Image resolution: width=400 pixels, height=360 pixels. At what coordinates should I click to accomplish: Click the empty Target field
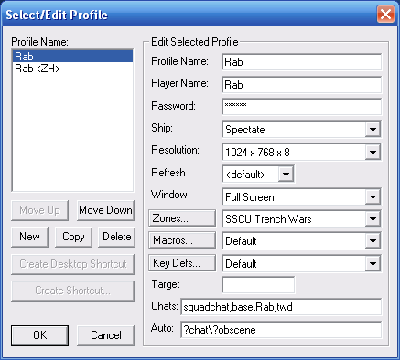(x=258, y=285)
